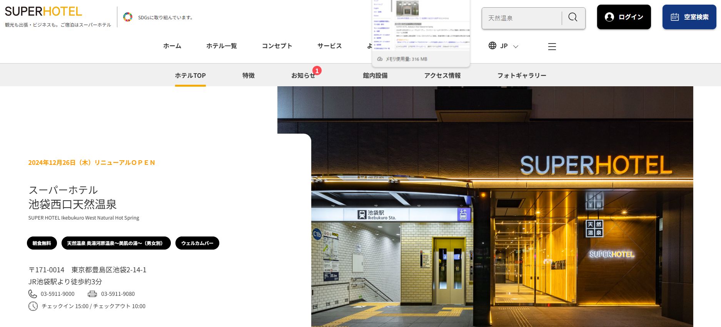Click the SUPERHOTEL logo in the header

click(x=43, y=12)
